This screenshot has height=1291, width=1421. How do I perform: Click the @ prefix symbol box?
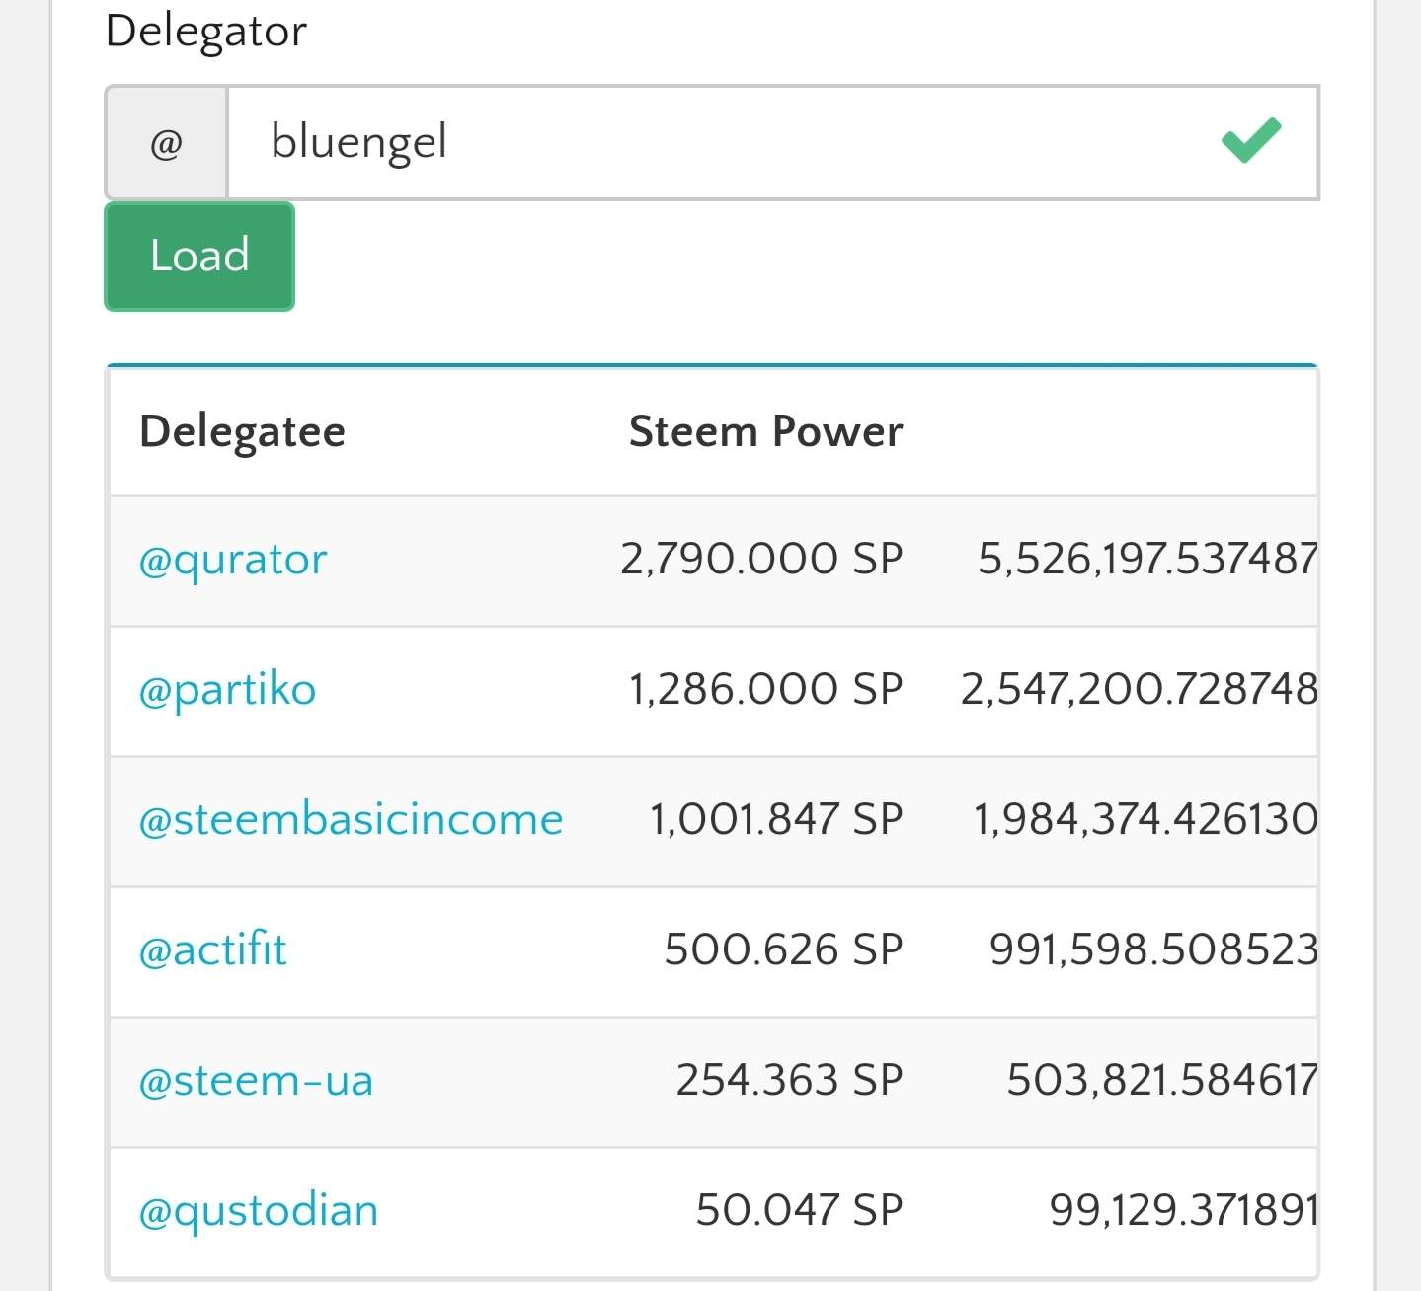coord(167,143)
